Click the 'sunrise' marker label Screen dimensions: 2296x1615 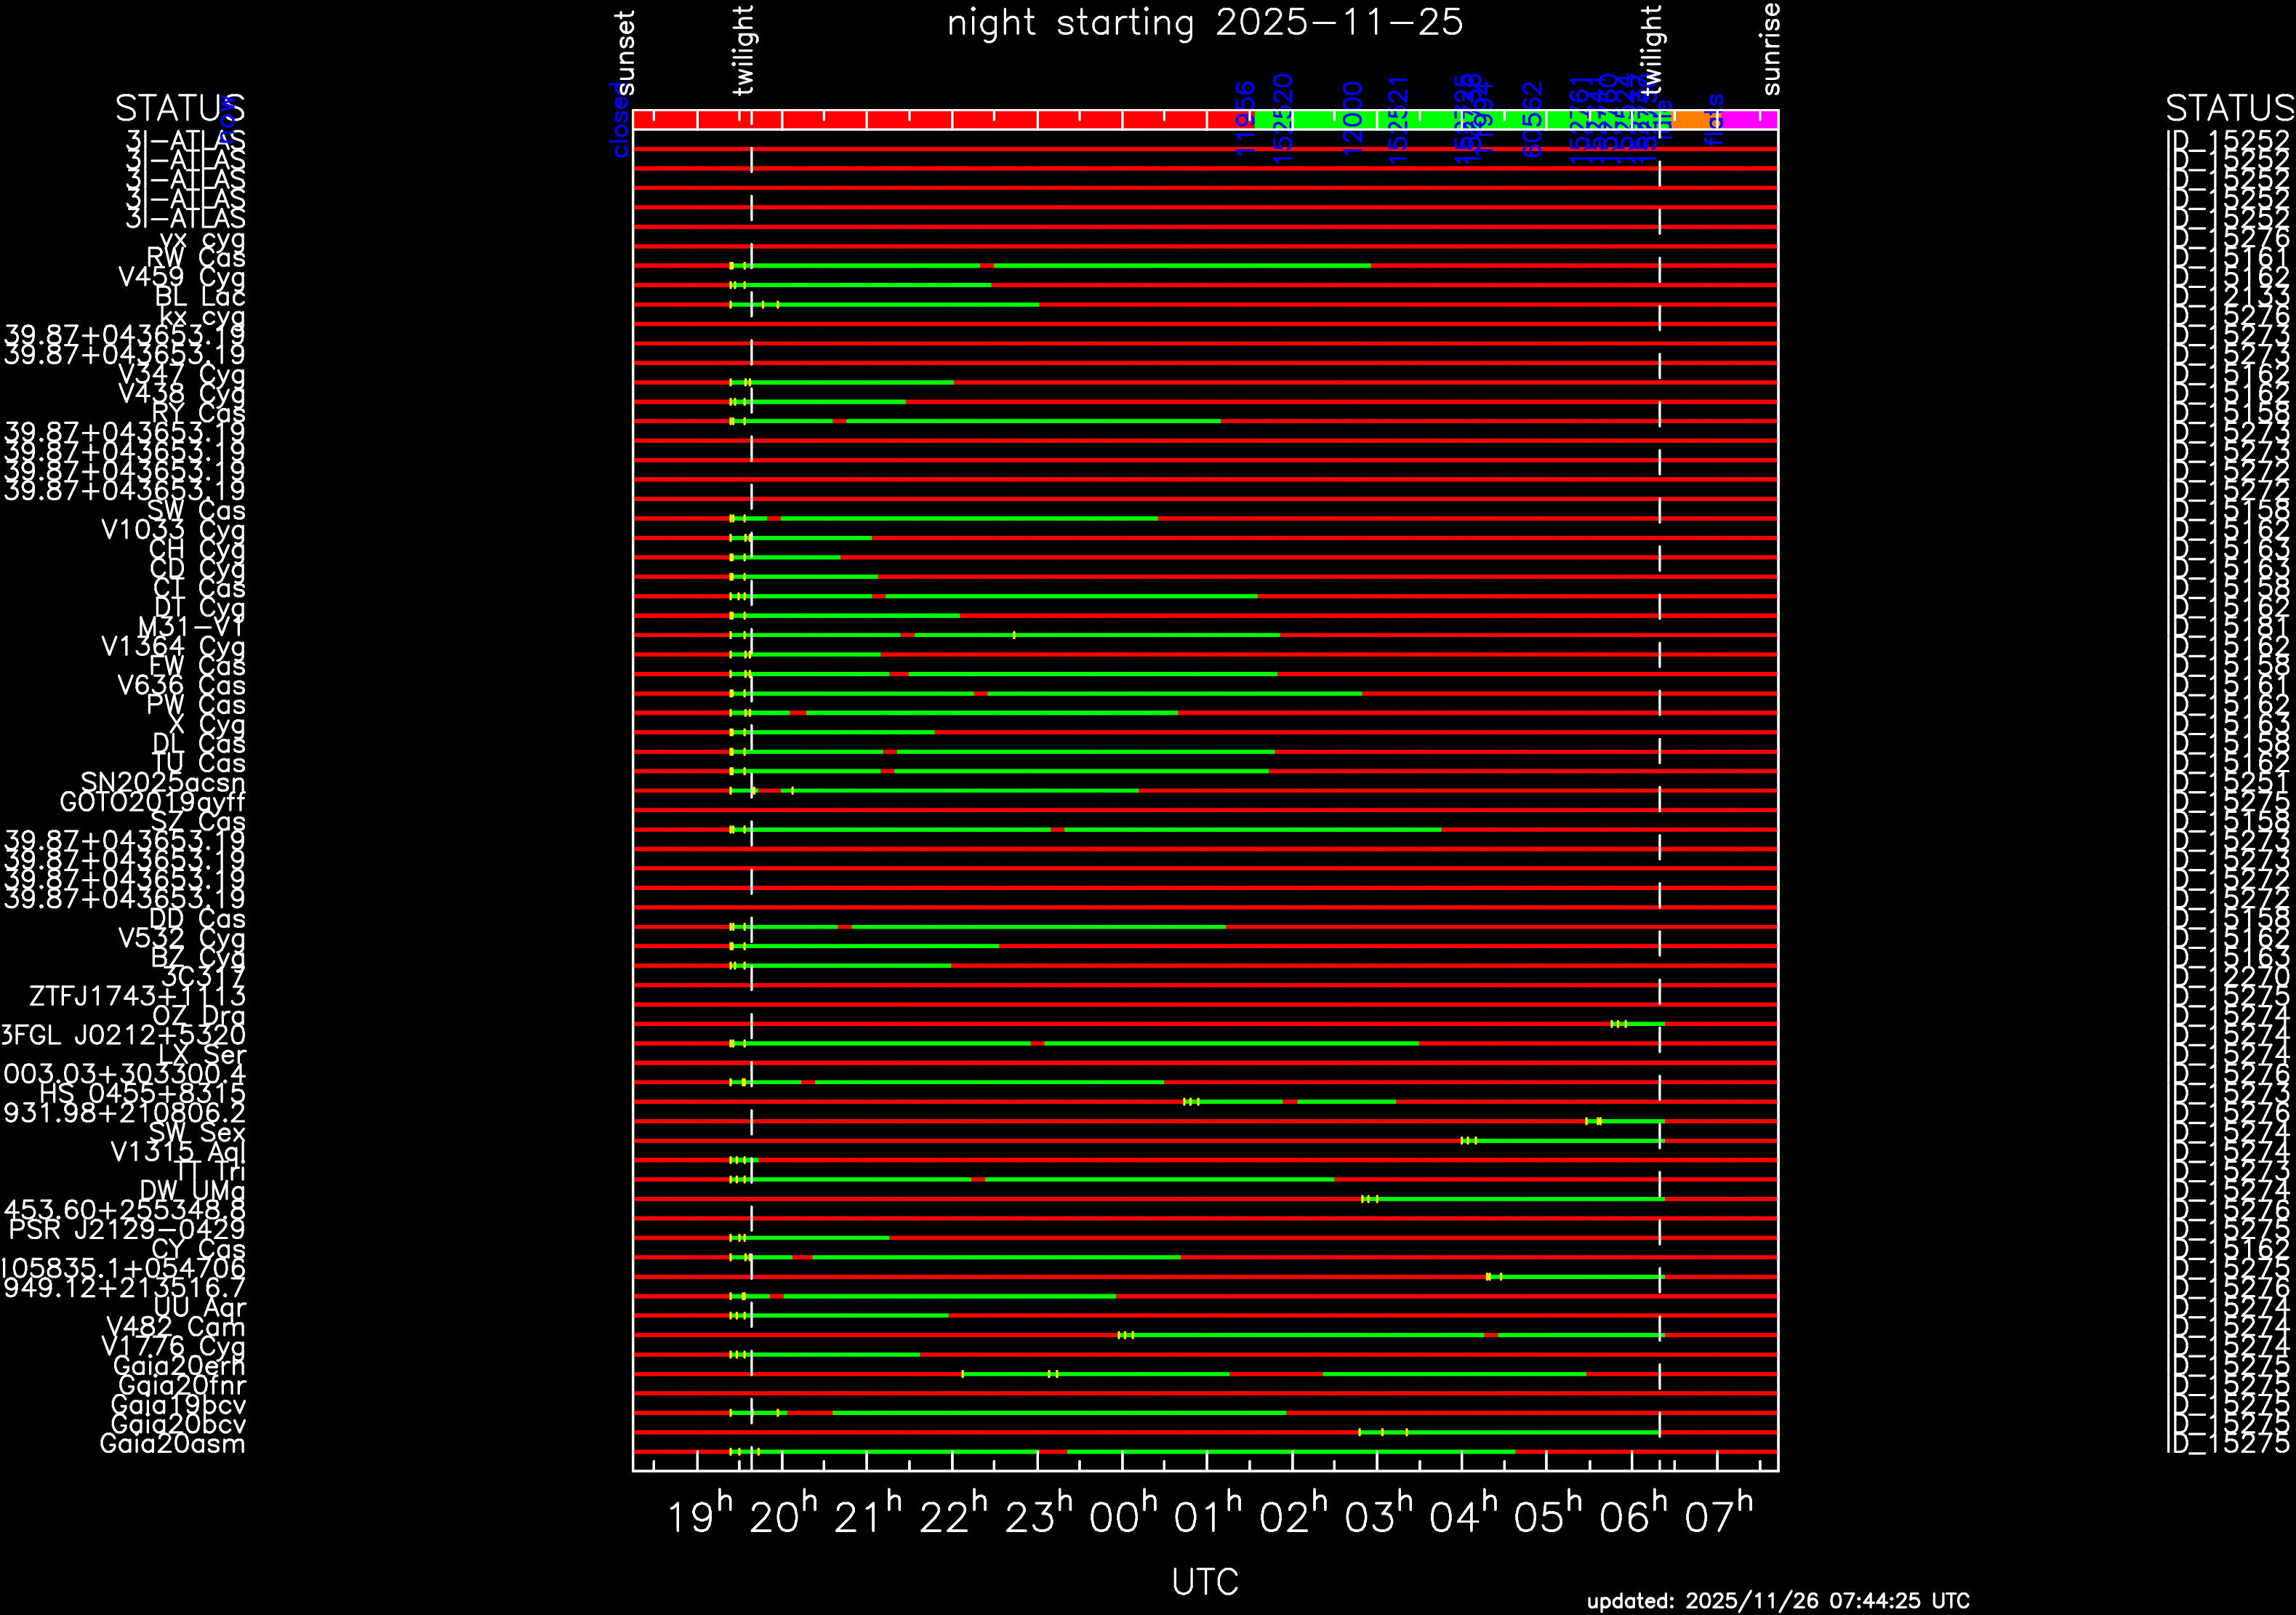tap(1770, 48)
